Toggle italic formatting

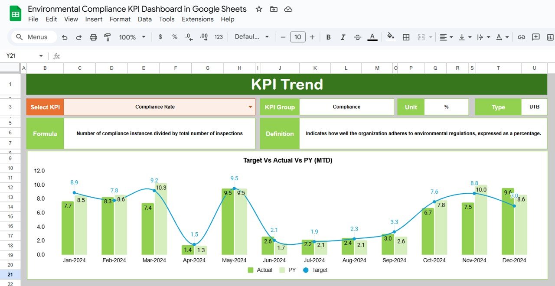pos(343,37)
